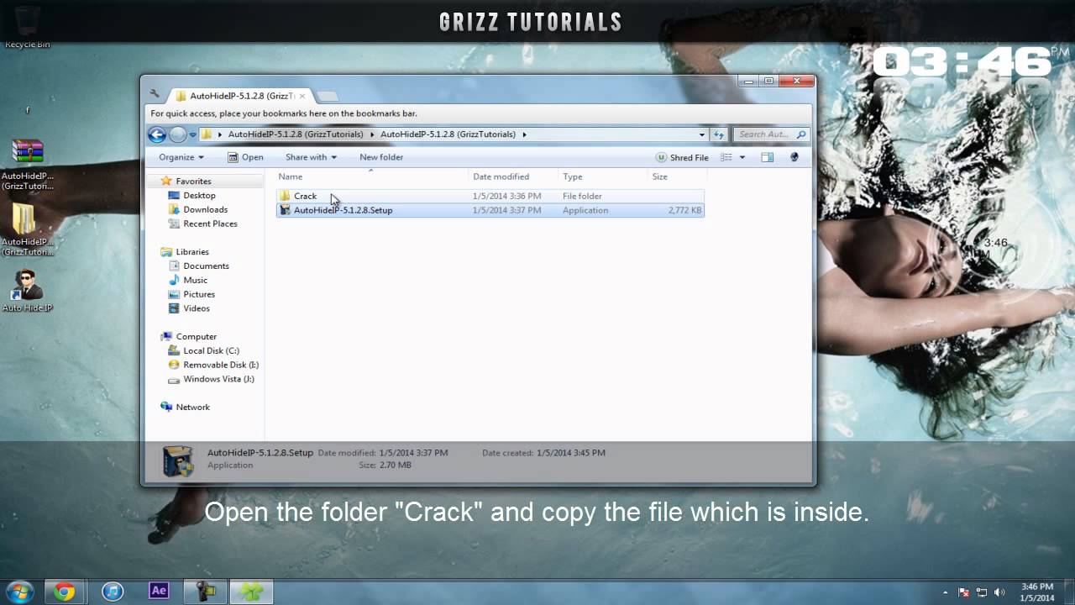Open Desktop in the Favorites list
The image size is (1075, 605).
coord(199,196)
